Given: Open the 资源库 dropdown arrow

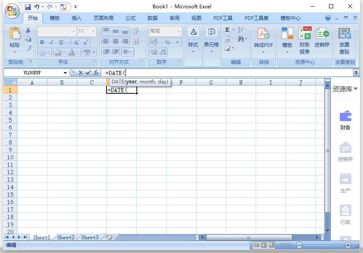Looking at the screenshot, I should [356, 89].
